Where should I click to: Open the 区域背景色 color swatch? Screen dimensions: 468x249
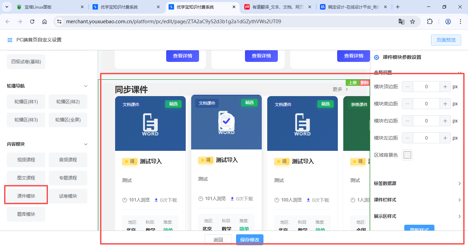pyautogui.click(x=407, y=155)
